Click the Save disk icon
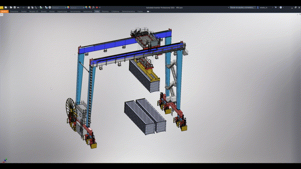This screenshot has height=169, width=301. pyautogui.click(x=15, y=7)
